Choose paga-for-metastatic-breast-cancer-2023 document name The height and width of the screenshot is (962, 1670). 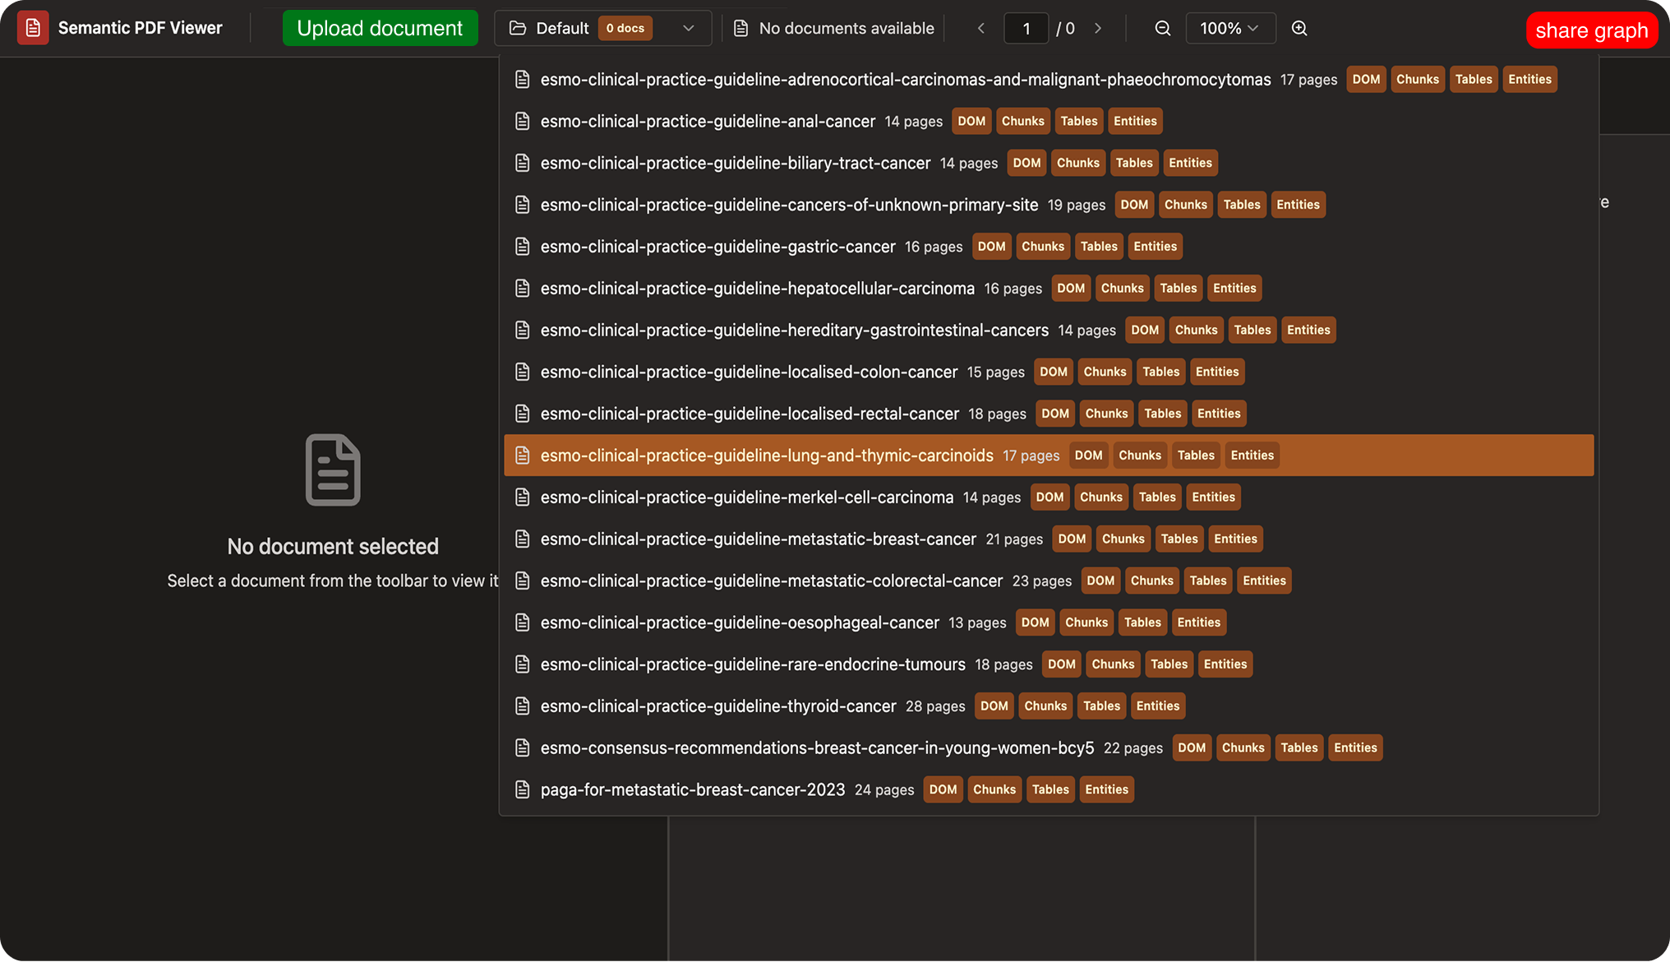pos(693,790)
